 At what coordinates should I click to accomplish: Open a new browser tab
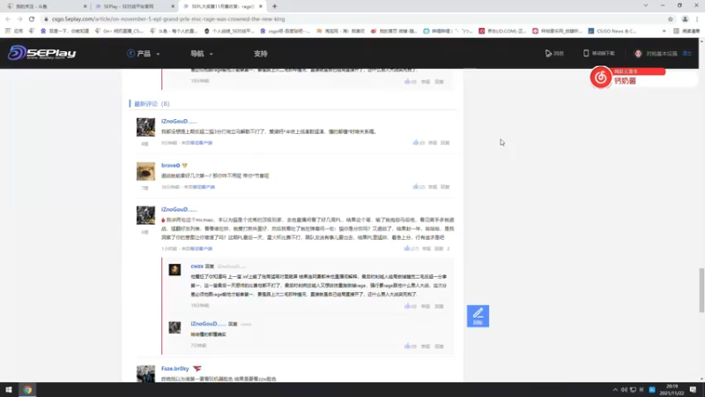point(274,6)
